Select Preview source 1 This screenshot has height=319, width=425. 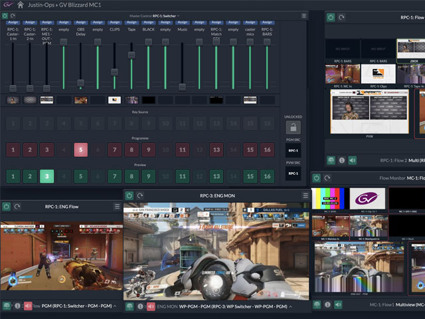(x=13, y=176)
